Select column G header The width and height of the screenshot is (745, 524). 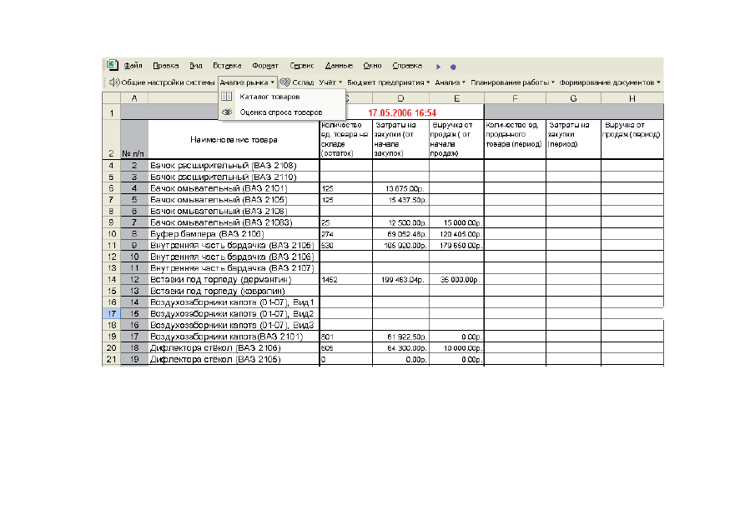pyautogui.click(x=573, y=98)
